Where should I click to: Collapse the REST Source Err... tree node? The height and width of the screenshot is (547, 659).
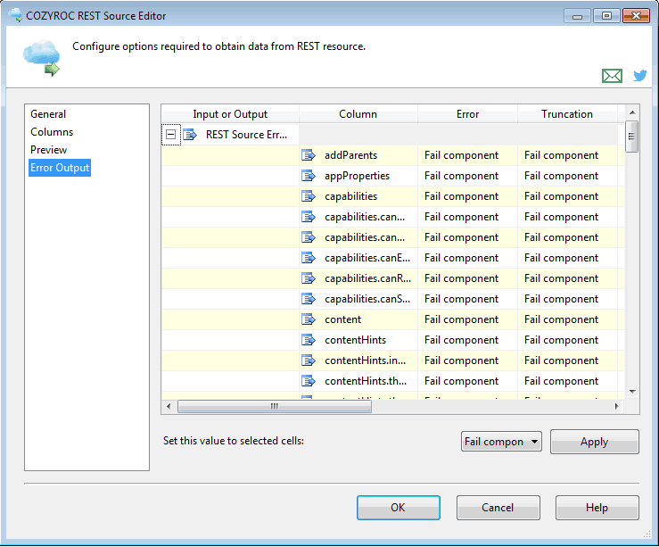tap(170, 135)
